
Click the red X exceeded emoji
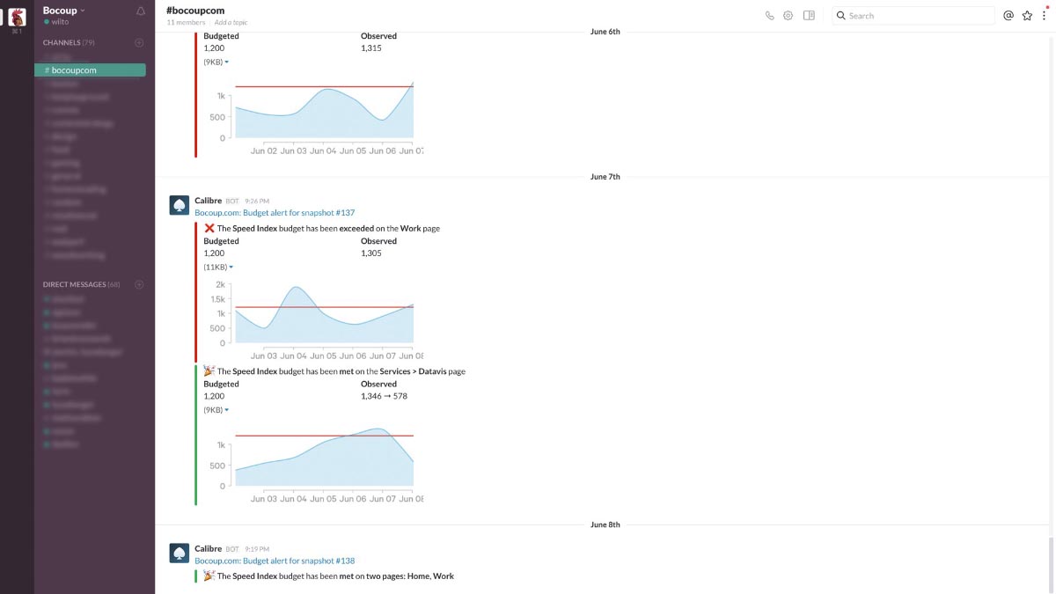pyautogui.click(x=209, y=228)
